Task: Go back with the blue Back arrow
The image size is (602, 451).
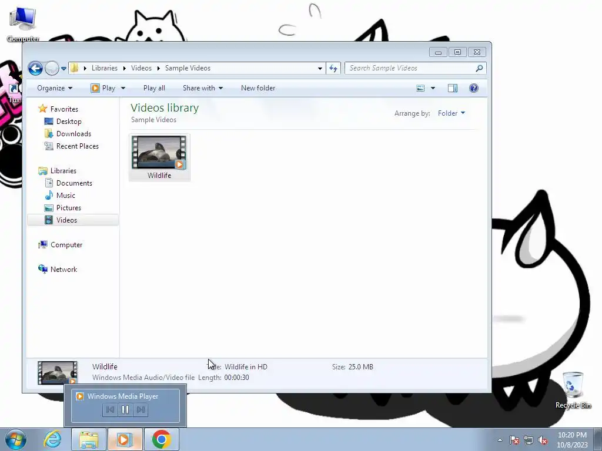Action: 35,68
